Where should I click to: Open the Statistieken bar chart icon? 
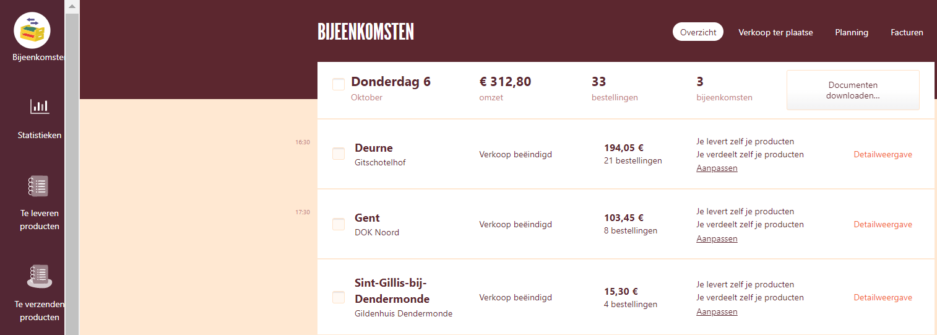coord(40,107)
